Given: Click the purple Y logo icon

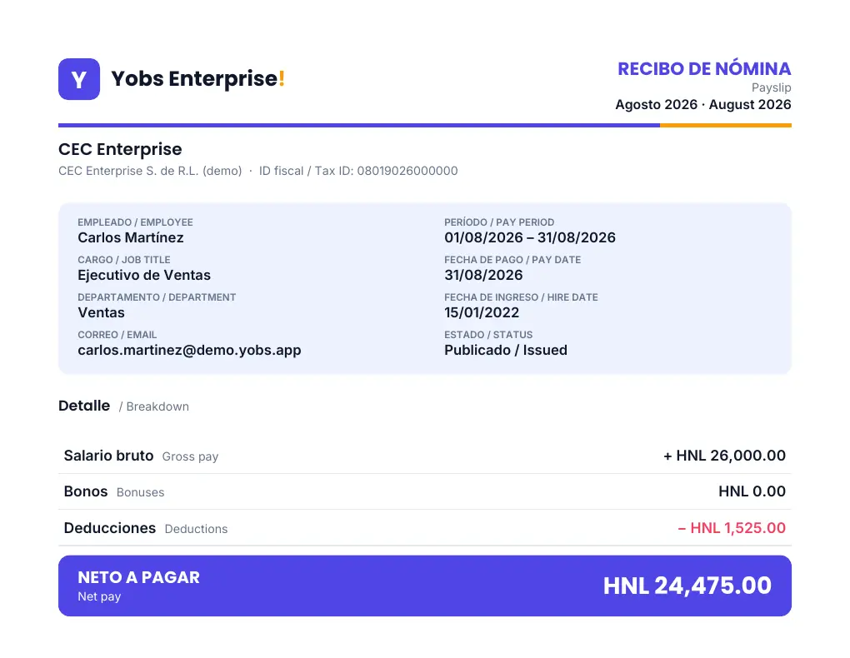Looking at the screenshot, I should coord(79,79).
